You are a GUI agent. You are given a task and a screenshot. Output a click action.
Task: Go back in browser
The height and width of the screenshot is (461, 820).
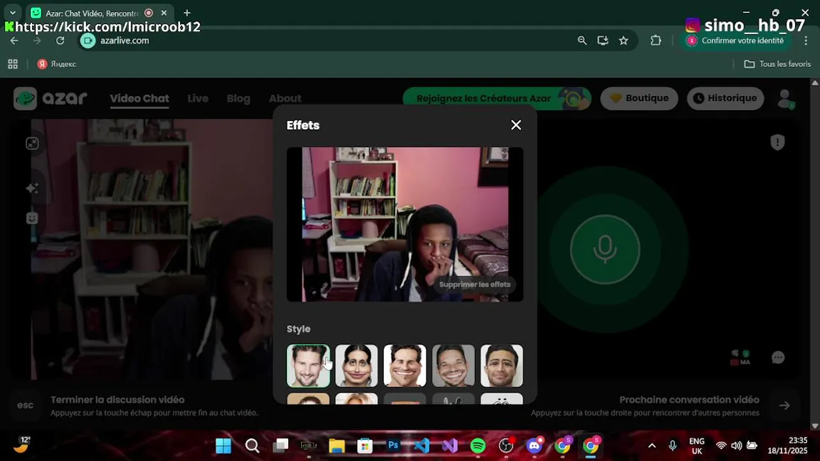[x=14, y=40]
